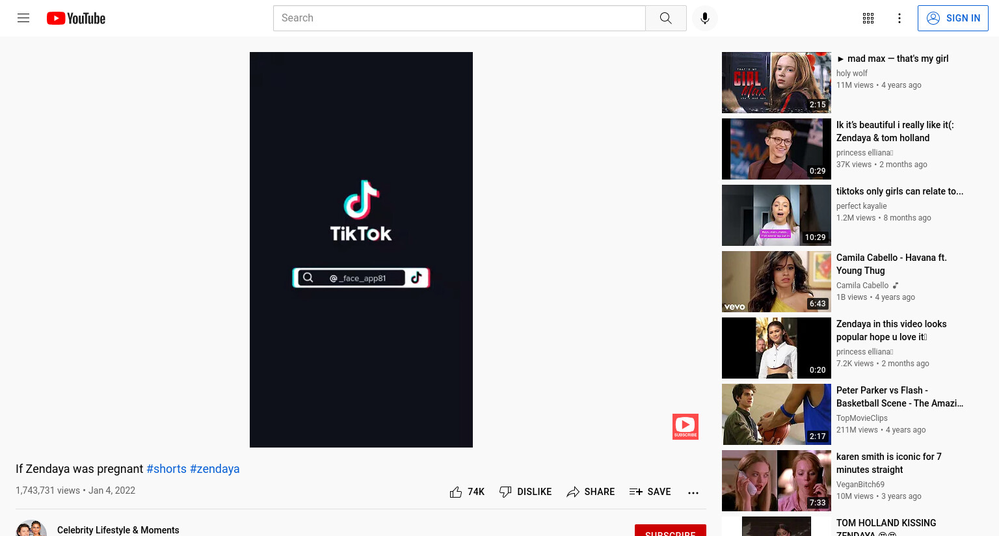This screenshot has width=999, height=536.
Task: Open the #zendaya hashtag link
Action: tap(215, 469)
